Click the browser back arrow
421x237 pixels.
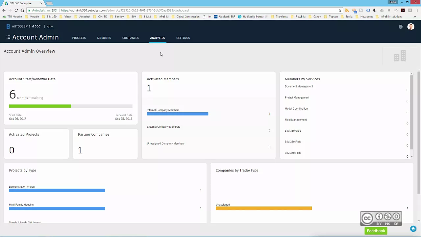tap(4, 10)
